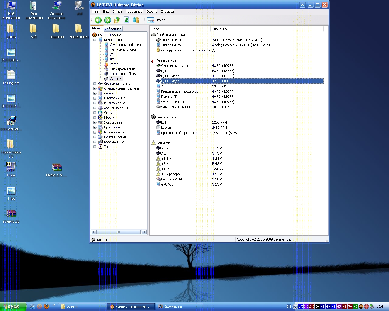
Task: Open the Сервис menu
Action: click(x=151, y=12)
